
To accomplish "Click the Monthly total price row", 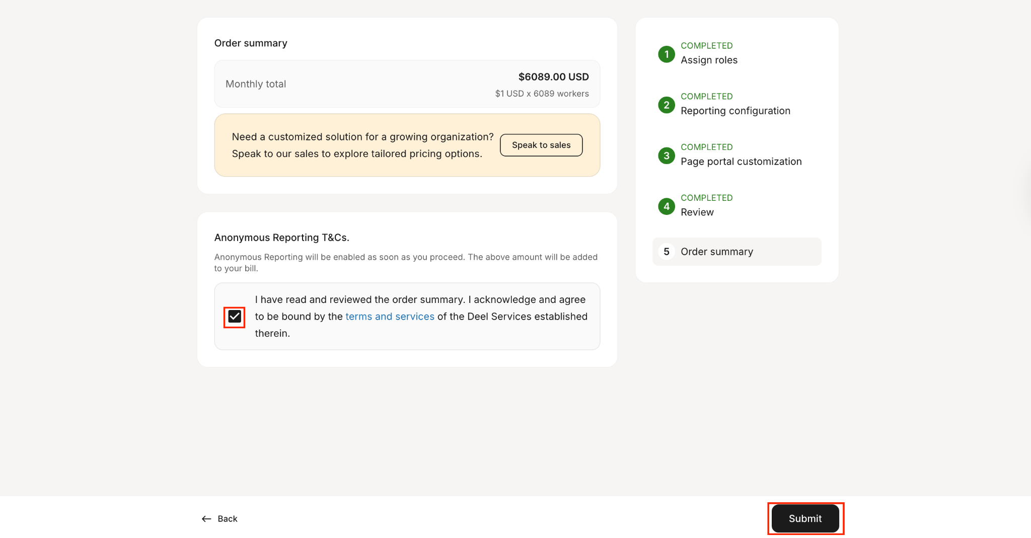I will click(407, 84).
